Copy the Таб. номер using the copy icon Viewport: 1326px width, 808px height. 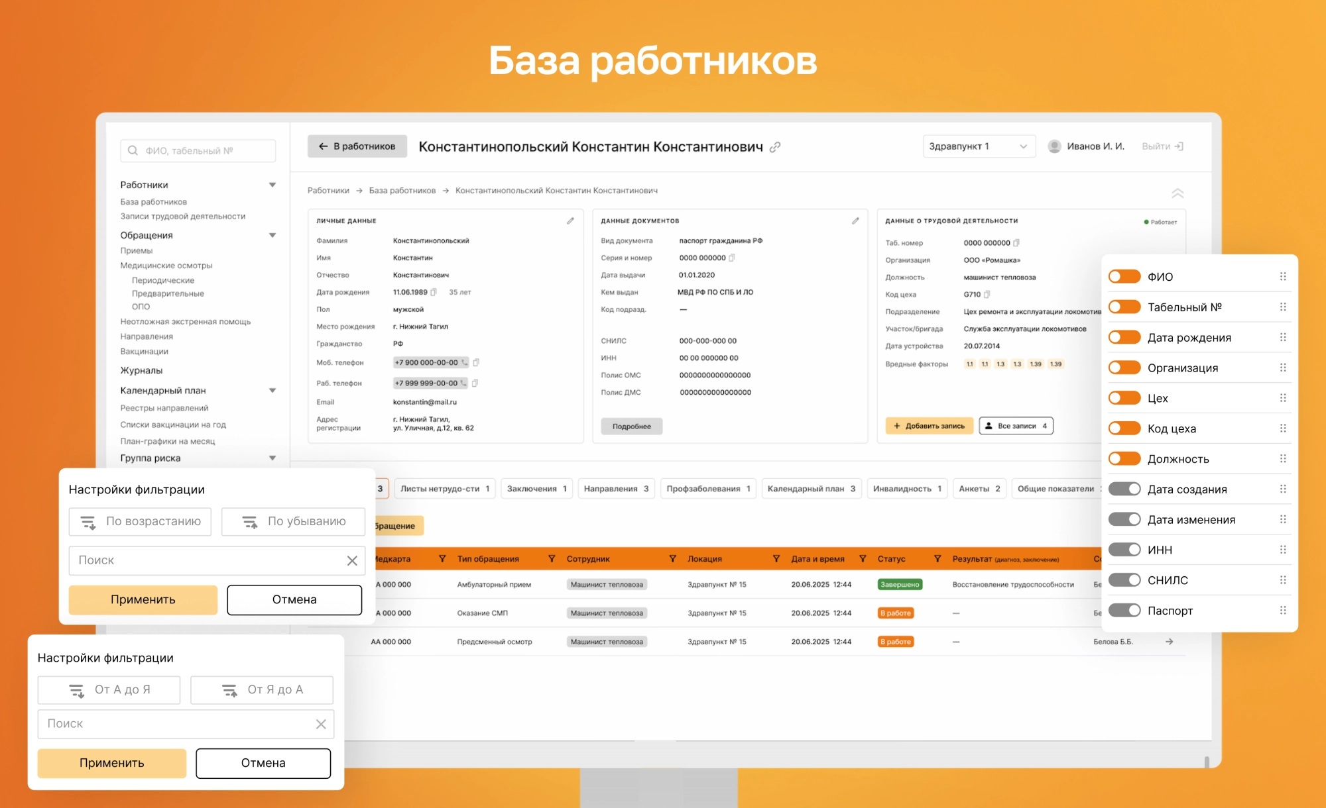1018,242
